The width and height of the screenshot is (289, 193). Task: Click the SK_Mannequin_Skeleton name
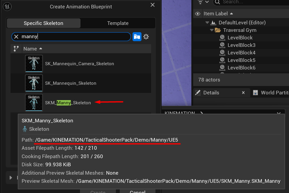click(71, 83)
